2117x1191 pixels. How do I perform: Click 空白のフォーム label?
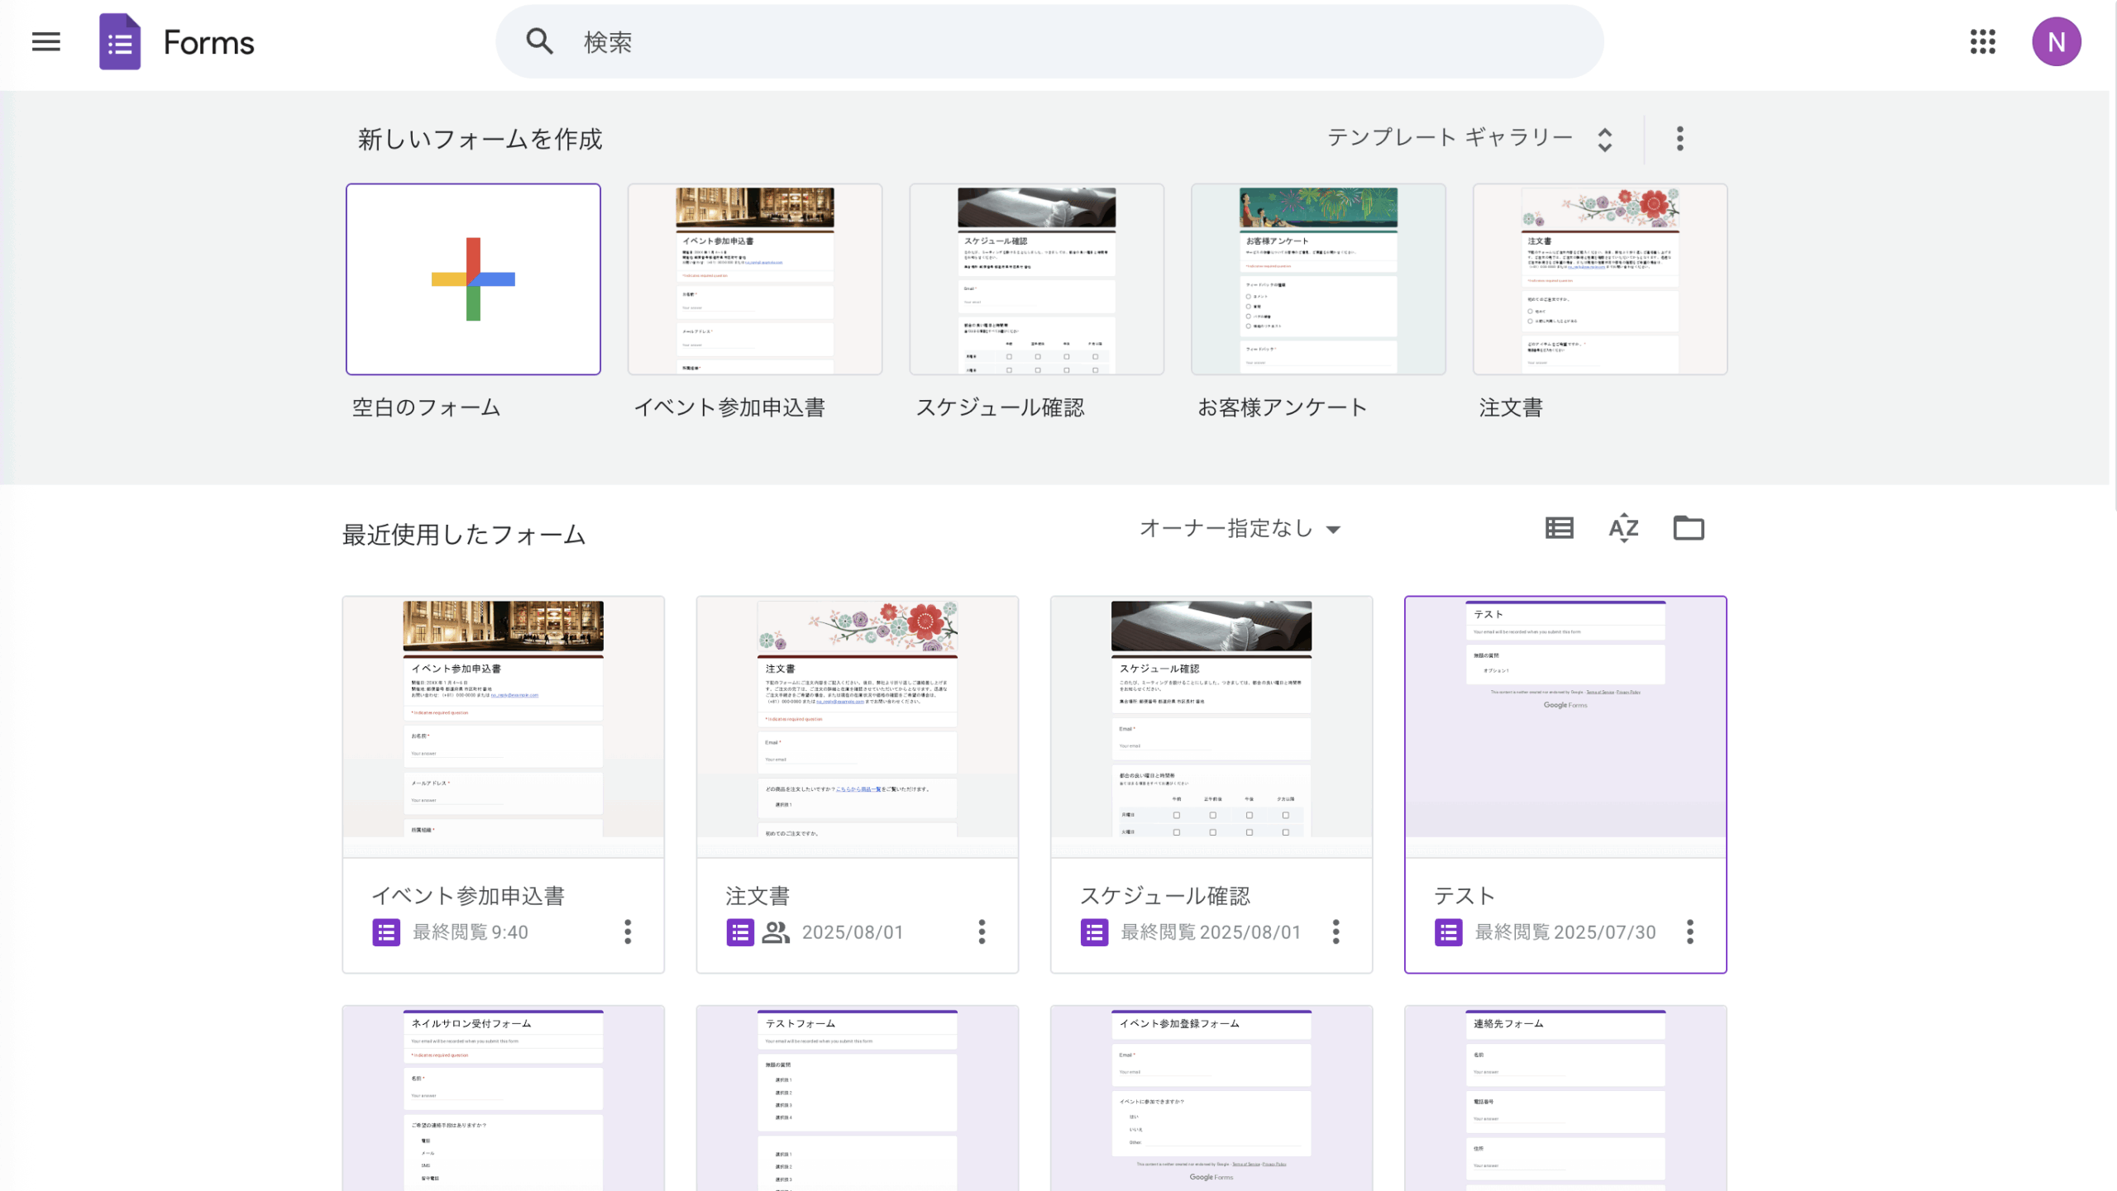427,407
